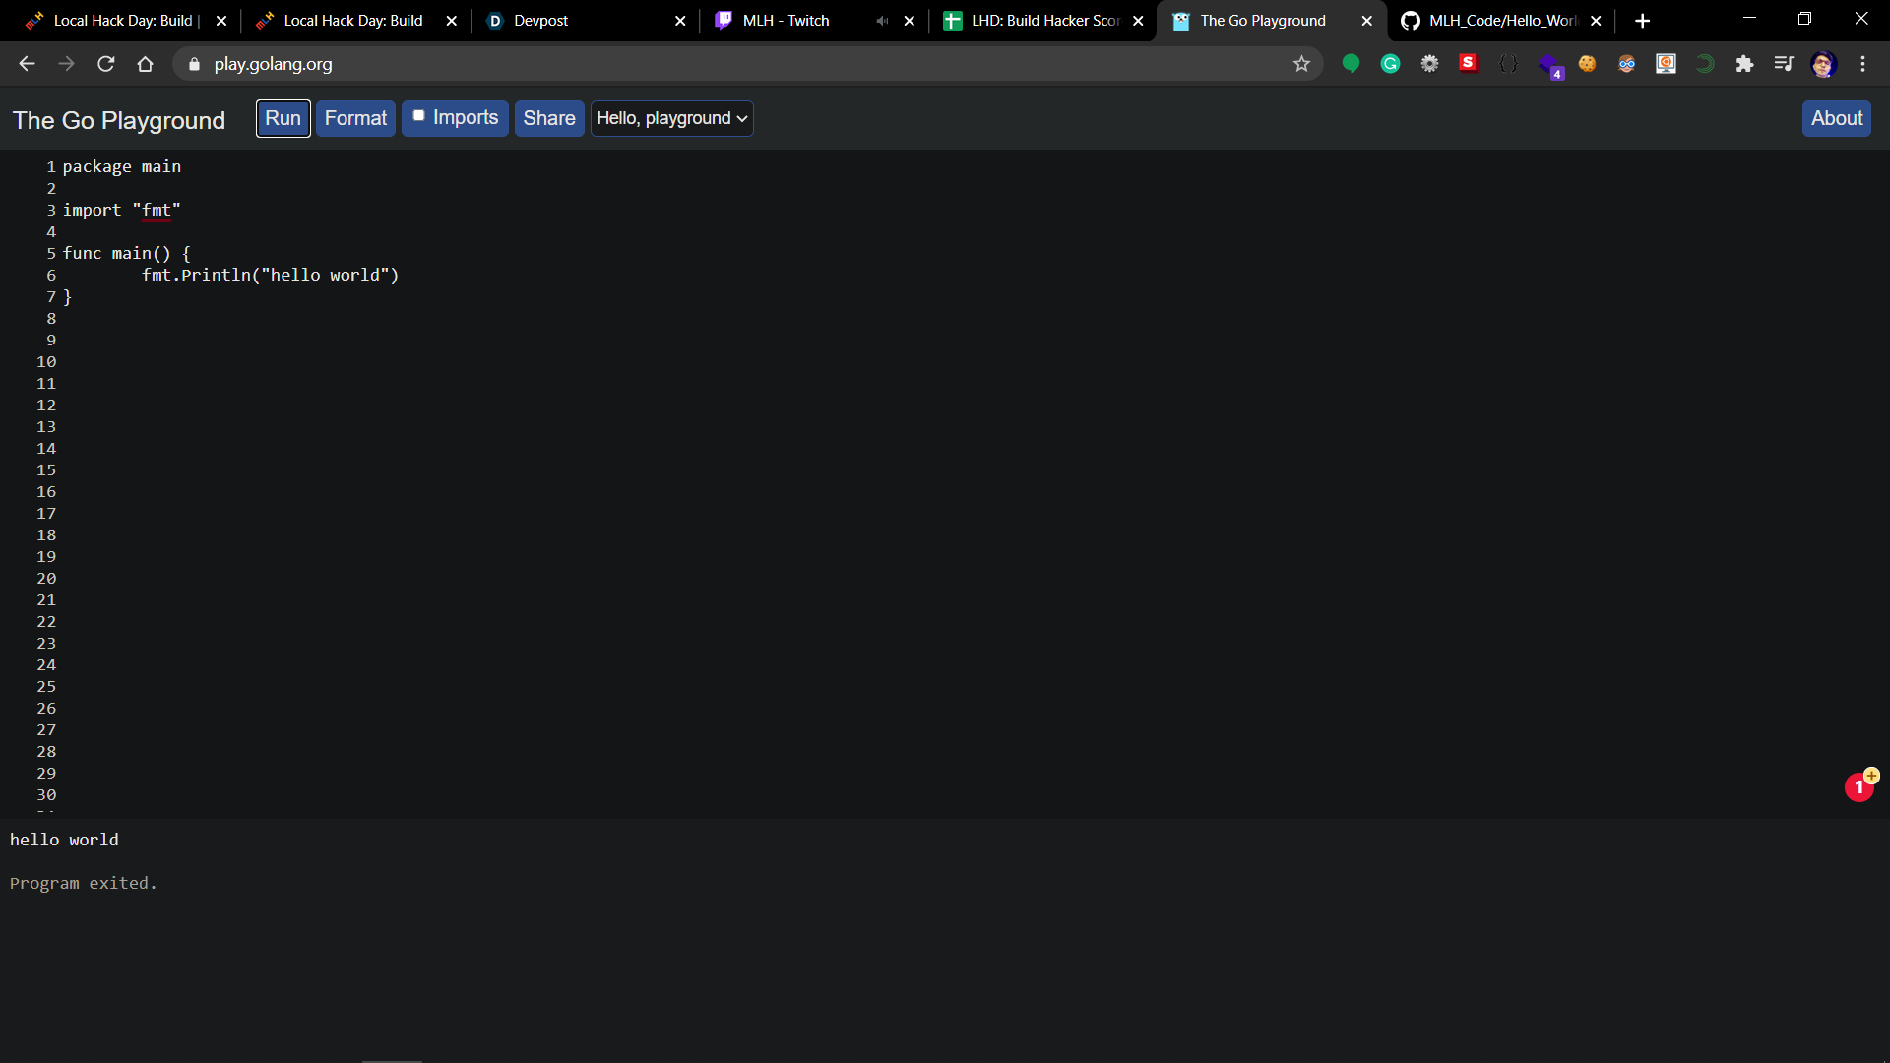Viewport: 1890px width, 1063px height.
Task: Go to the browser home page
Action: click(145, 64)
